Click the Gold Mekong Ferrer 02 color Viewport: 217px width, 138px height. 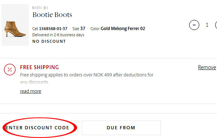coord(123,29)
